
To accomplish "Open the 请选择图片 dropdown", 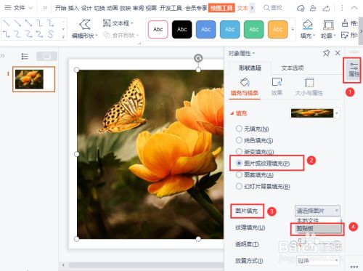I will [x=317, y=211].
